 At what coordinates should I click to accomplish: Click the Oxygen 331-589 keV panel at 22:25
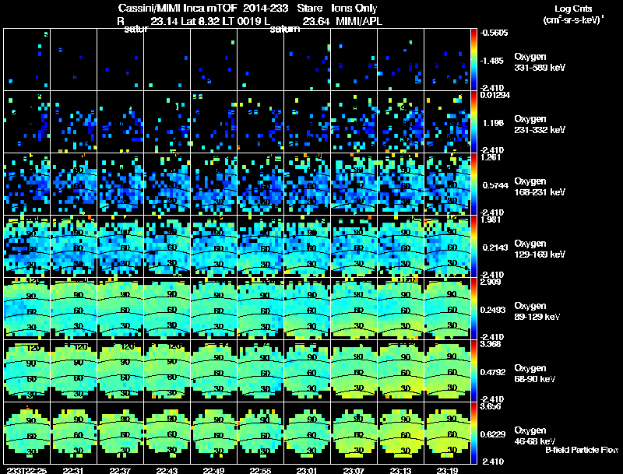[x=27, y=60]
